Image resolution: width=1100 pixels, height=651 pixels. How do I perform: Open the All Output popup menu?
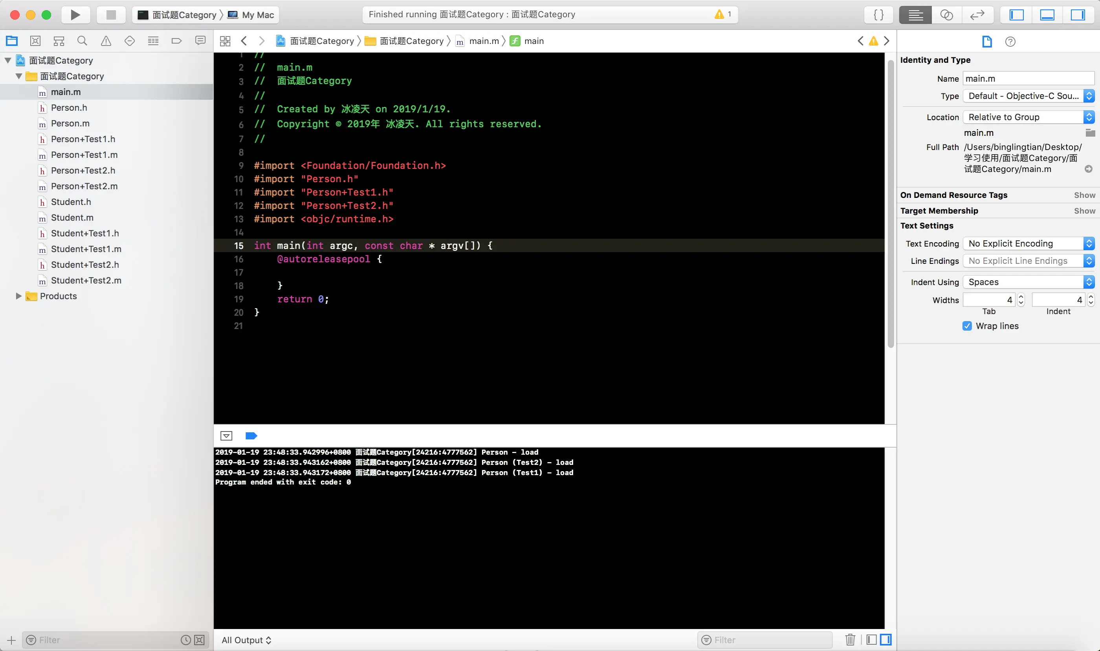pyautogui.click(x=246, y=640)
